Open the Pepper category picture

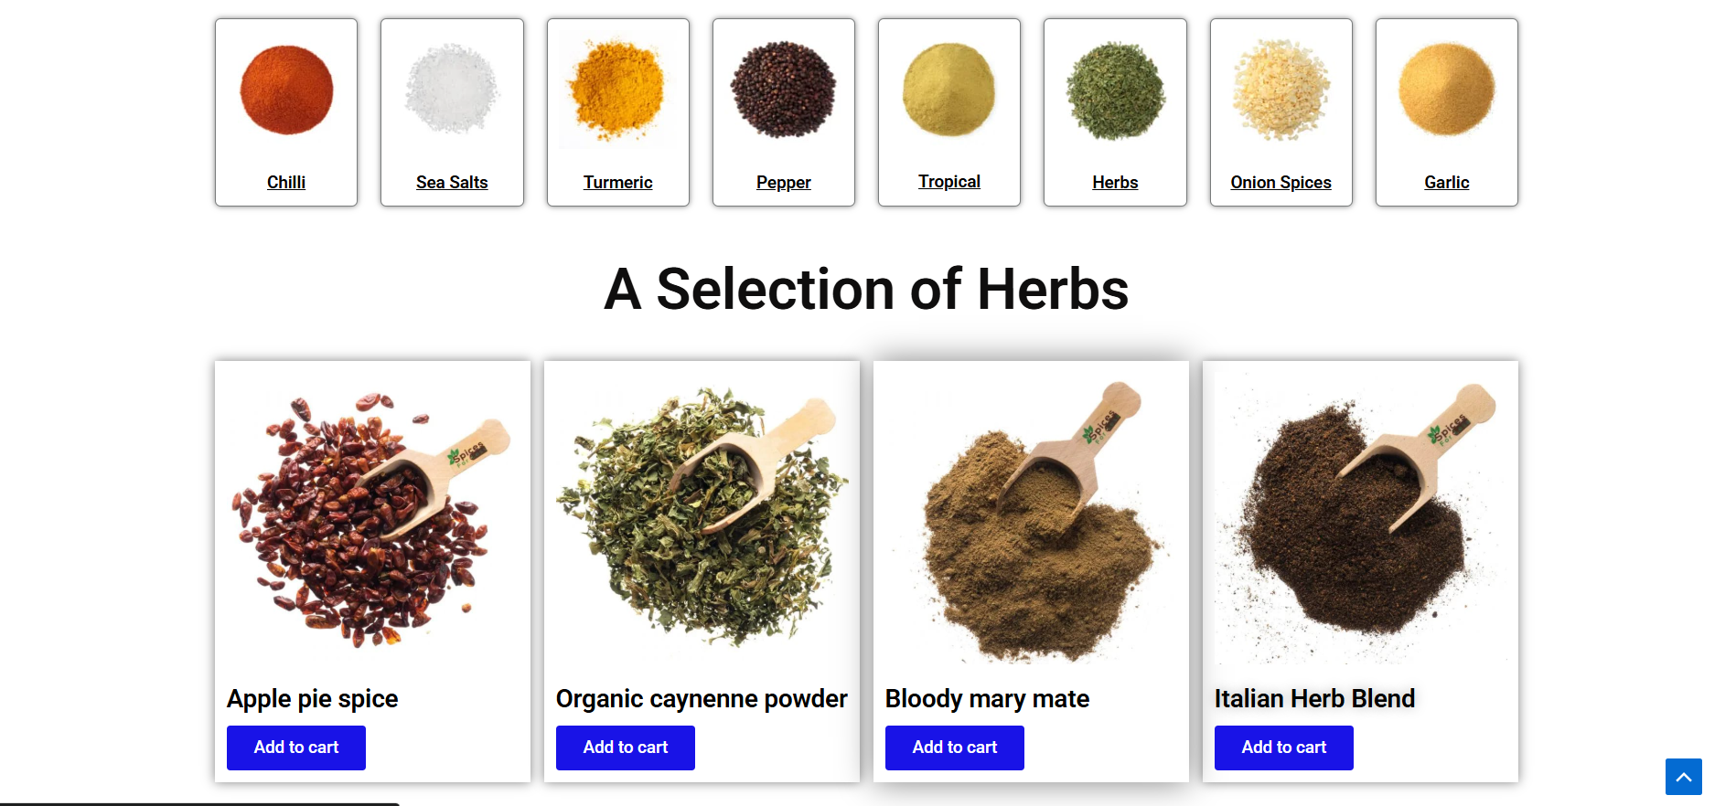click(784, 90)
